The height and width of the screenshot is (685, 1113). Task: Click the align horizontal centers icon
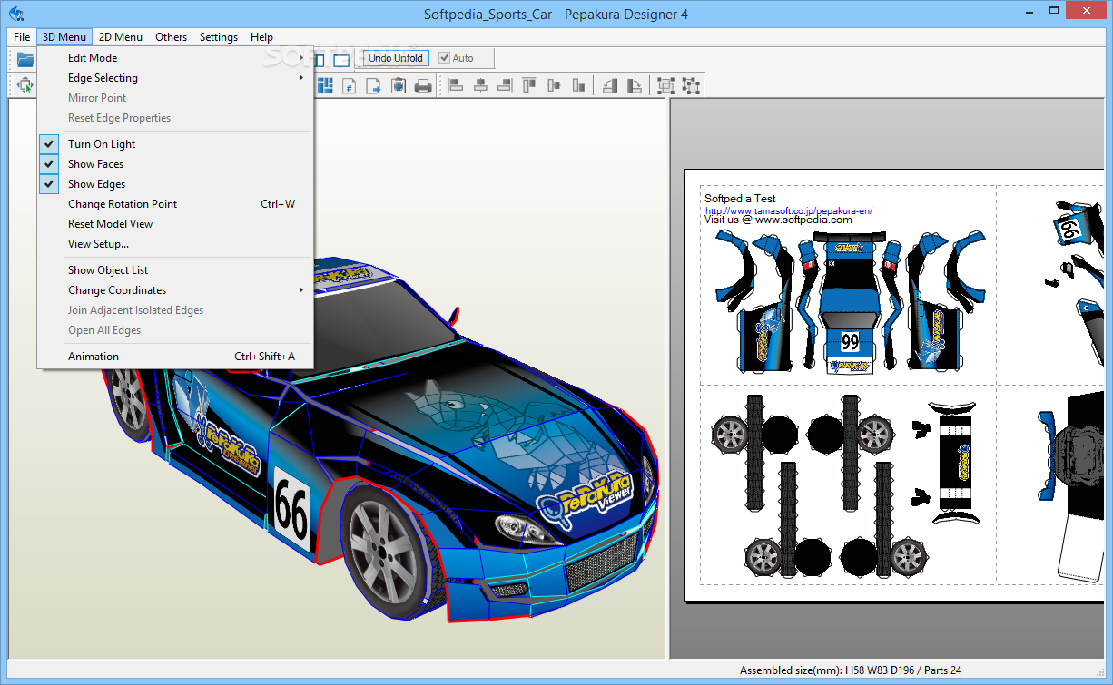coord(480,85)
